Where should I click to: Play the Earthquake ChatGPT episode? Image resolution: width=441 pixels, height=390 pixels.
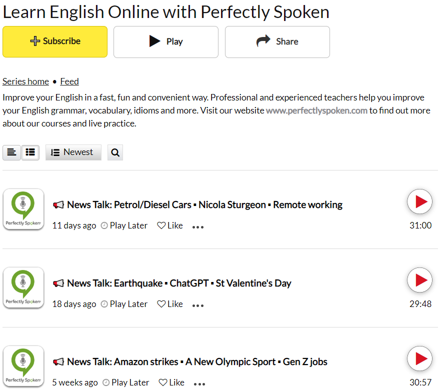click(x=419, y=280)
